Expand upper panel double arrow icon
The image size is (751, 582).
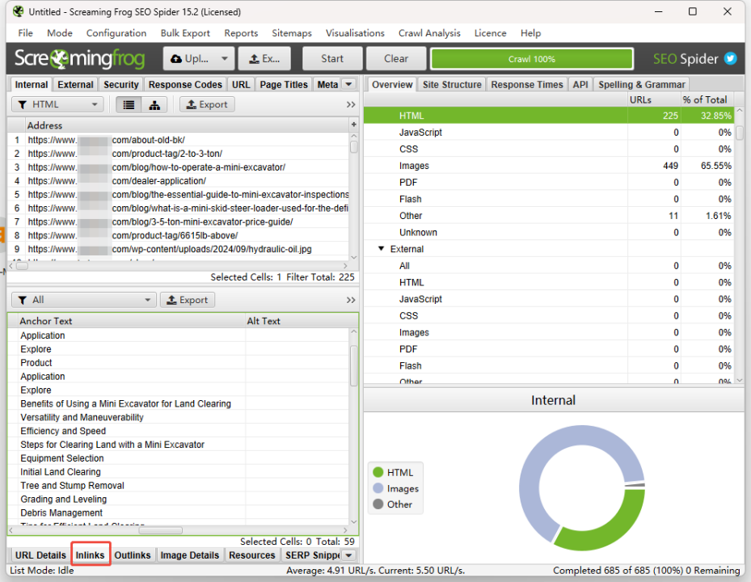(351, 104)
